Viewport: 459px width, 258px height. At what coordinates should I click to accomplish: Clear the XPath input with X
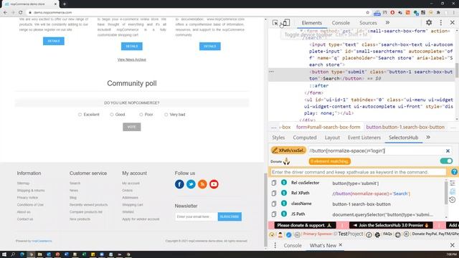click(x=448, y=150)
